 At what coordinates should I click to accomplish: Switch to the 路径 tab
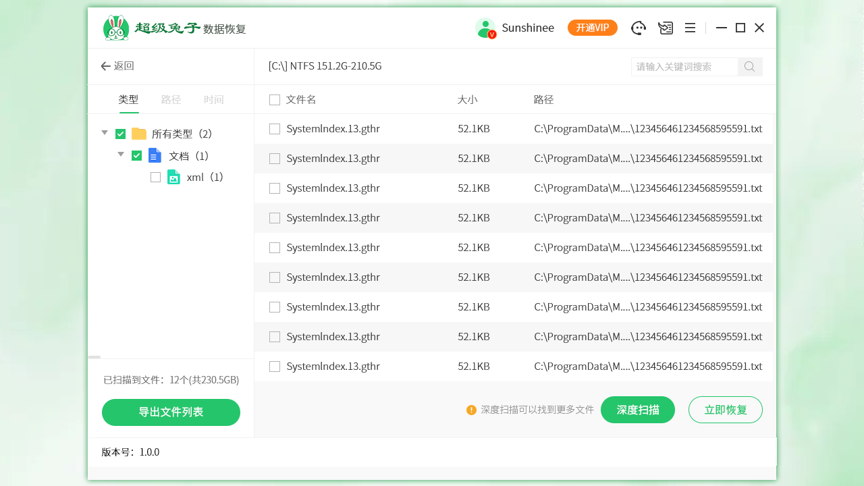point(171,100)
